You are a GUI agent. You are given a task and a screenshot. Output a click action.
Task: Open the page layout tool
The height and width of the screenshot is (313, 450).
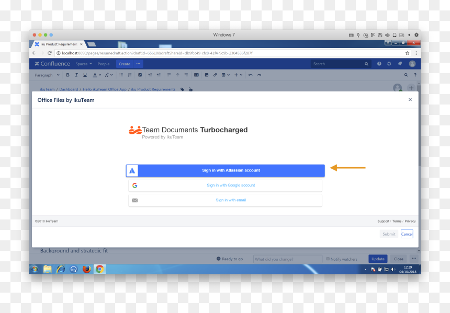[196, 75]
